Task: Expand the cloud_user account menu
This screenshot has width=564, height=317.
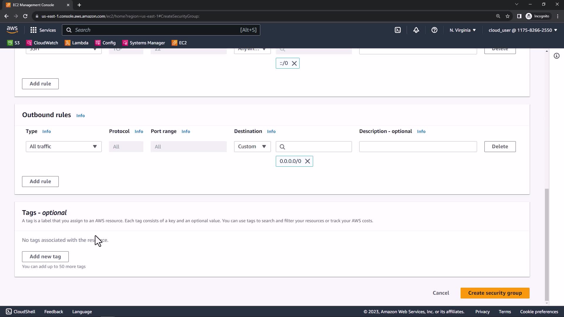Action: pyautogui.click(x=523, y=30)
